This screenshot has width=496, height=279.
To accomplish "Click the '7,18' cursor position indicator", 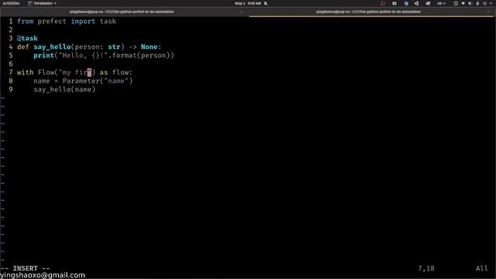I will point(426,268).
